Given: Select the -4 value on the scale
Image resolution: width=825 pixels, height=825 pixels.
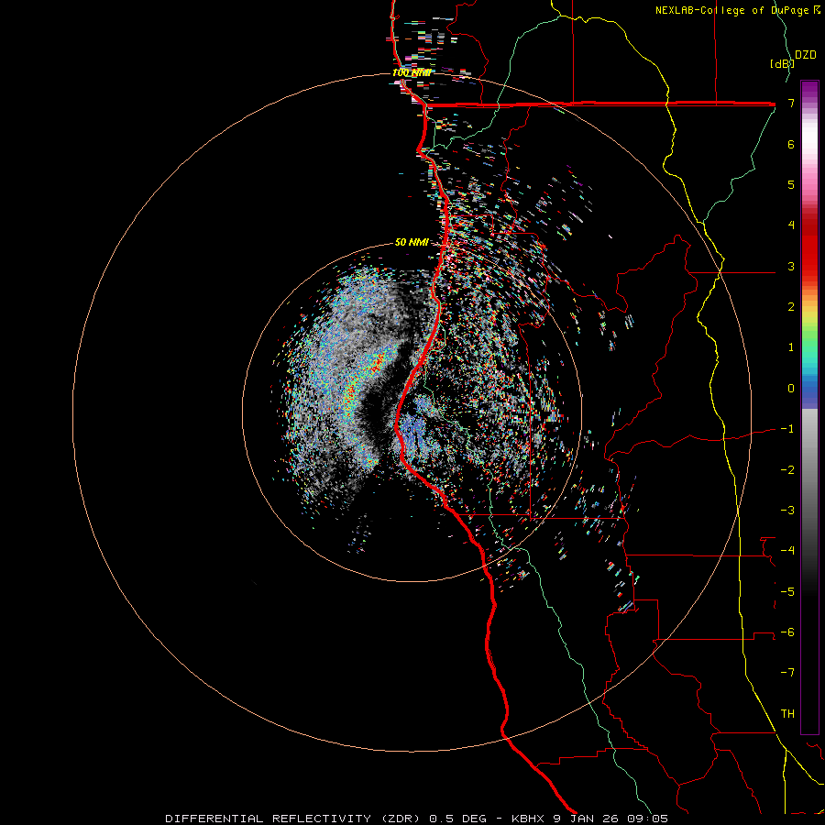Looking at the screenshot, I should pyautogui.click(x=787, y=550).
